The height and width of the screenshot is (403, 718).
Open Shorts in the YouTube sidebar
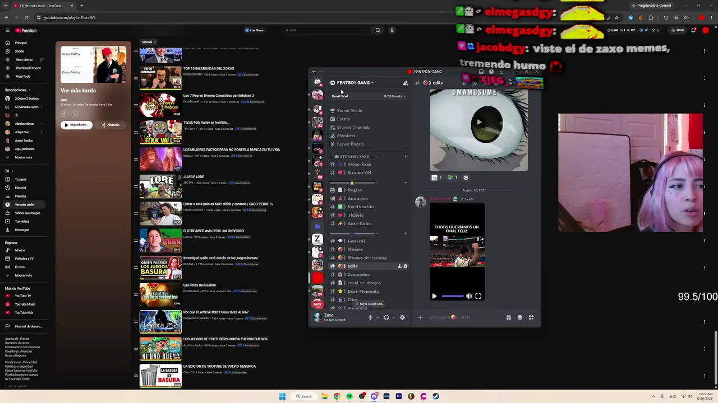[19, 51]
